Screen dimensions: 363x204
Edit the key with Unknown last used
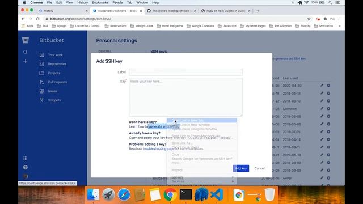click(x=322, y=108)
